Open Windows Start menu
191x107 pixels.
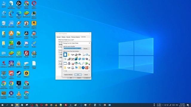2,105
